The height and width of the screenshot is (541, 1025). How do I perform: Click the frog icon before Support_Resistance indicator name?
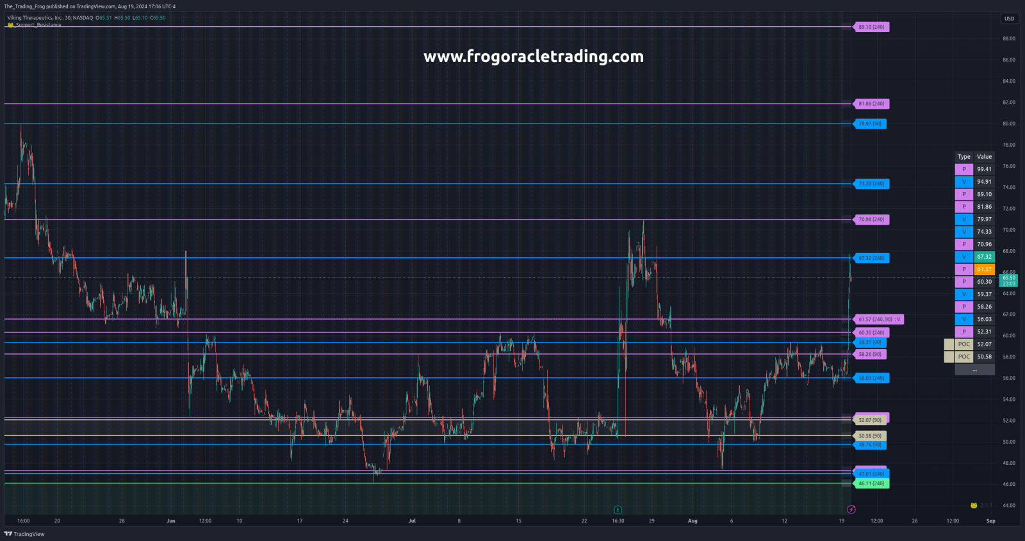tap(10, 25)
